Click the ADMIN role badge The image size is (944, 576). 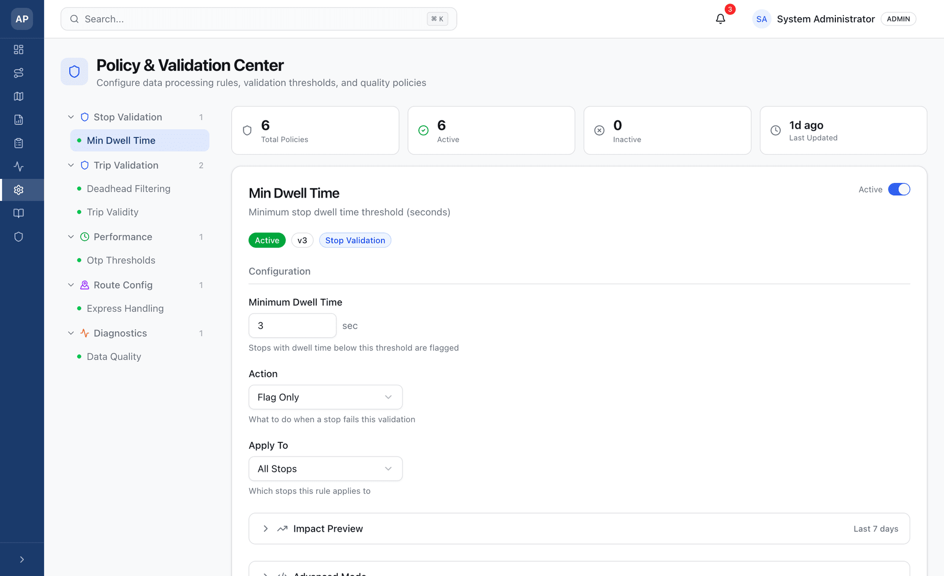898,19
